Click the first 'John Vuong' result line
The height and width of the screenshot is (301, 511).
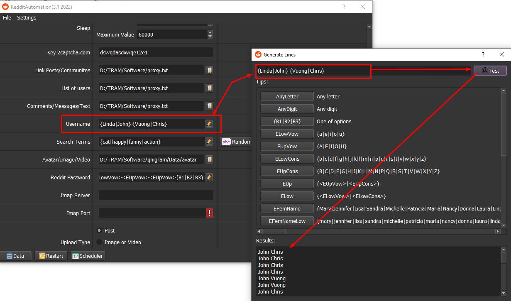pos(271,278)
